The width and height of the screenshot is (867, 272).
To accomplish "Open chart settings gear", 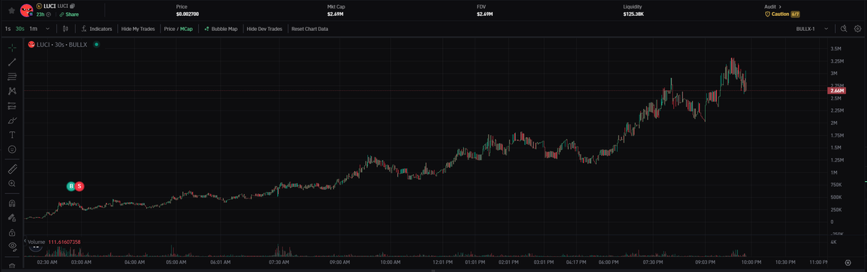I will 858,29.
